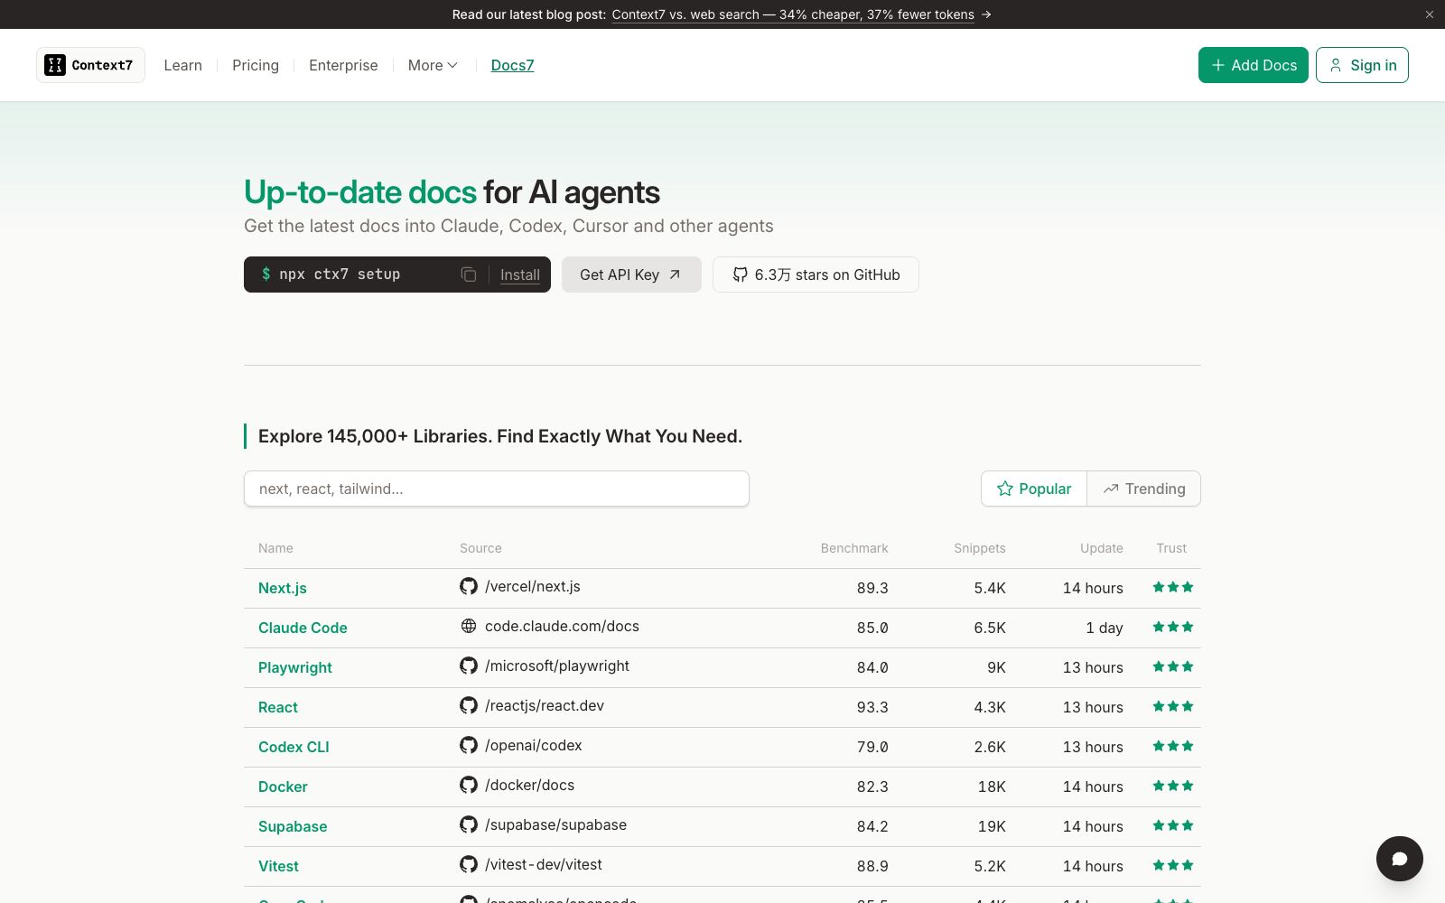Click GitHub icon beside /supabase/supabase
Viewport: 1445px width, 903px height.
pos(469,824)
